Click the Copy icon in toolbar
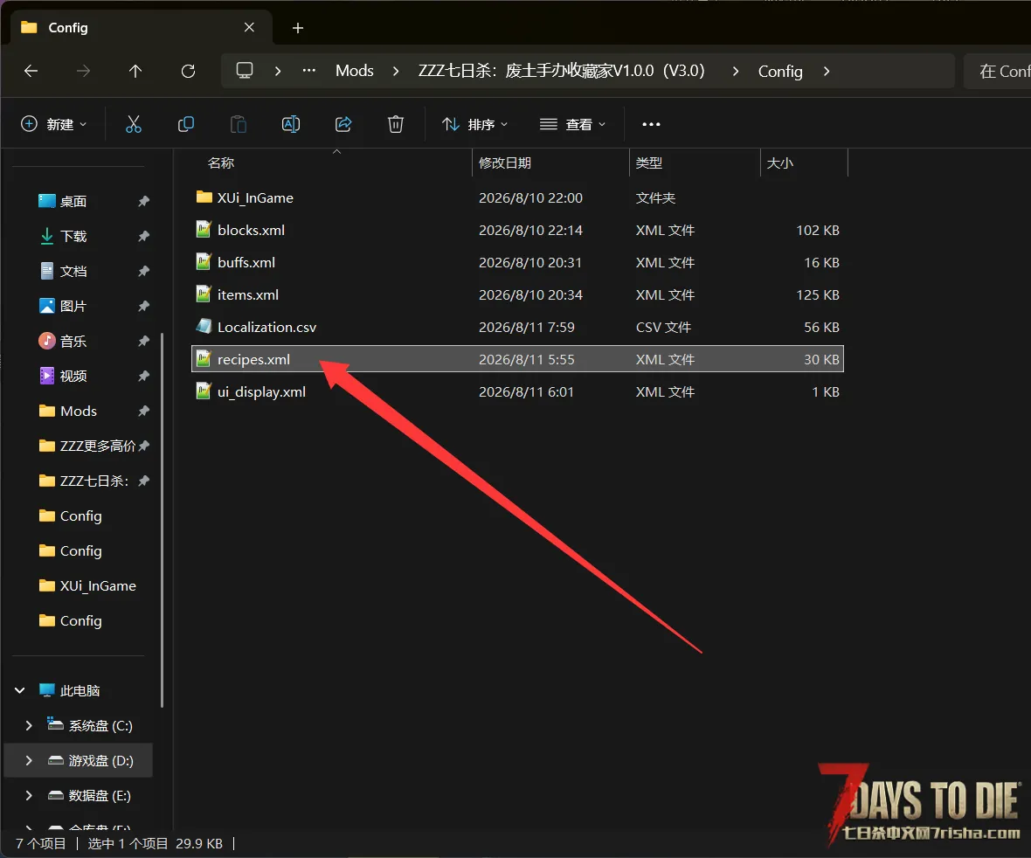Image resolution: width=1031 pixels, height=858 pixels. click(x=186, y=124)
